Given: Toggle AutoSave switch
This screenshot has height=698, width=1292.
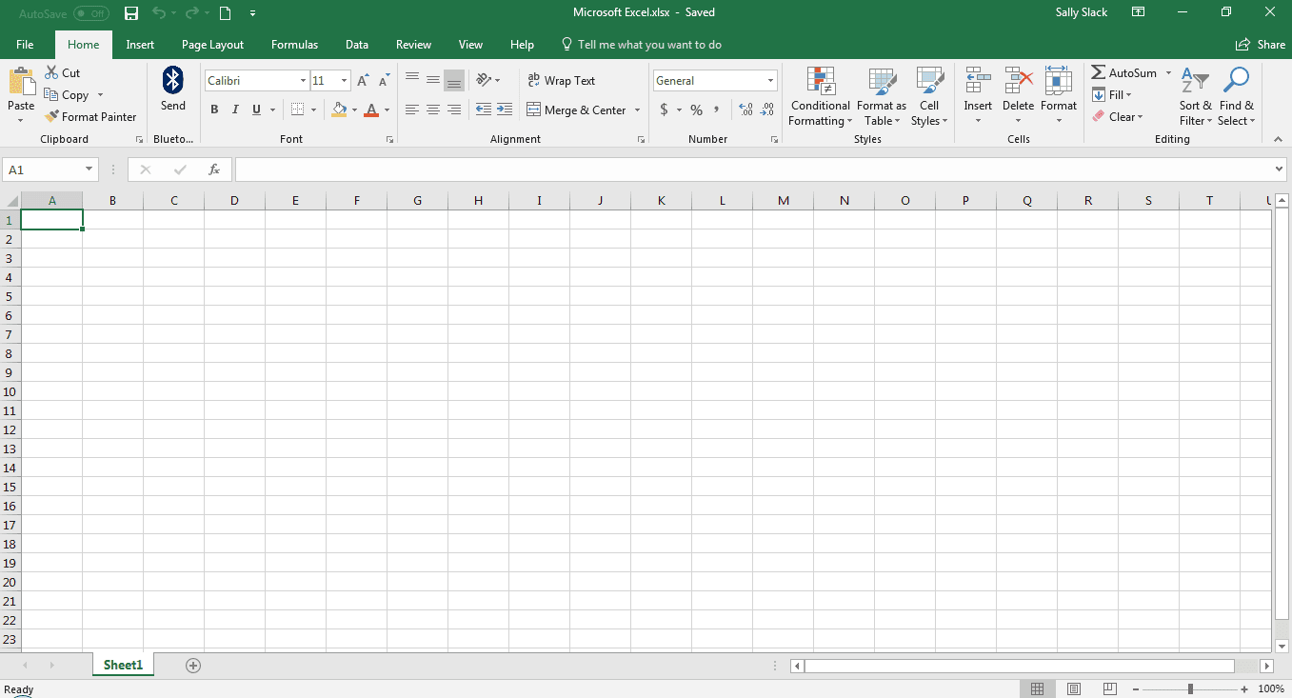Looking at the screenshot, I should point(91,13).
